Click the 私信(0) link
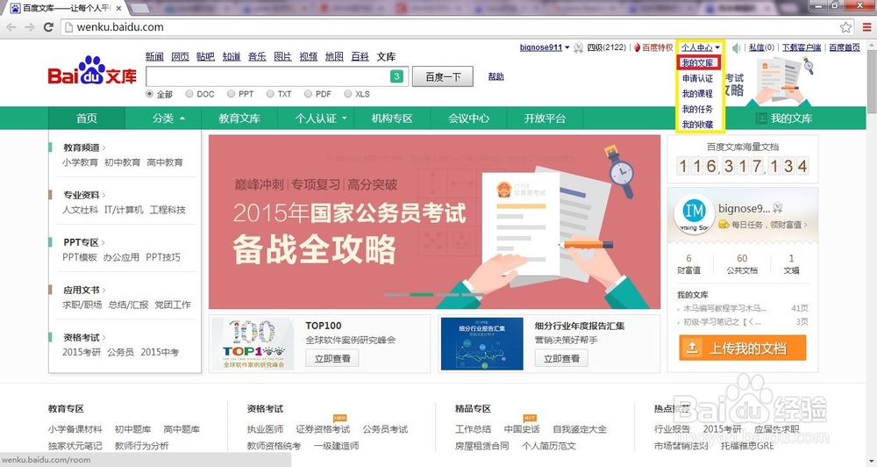Screen dimensions: 877x467 pyautogui.click(x=762, y=47)
